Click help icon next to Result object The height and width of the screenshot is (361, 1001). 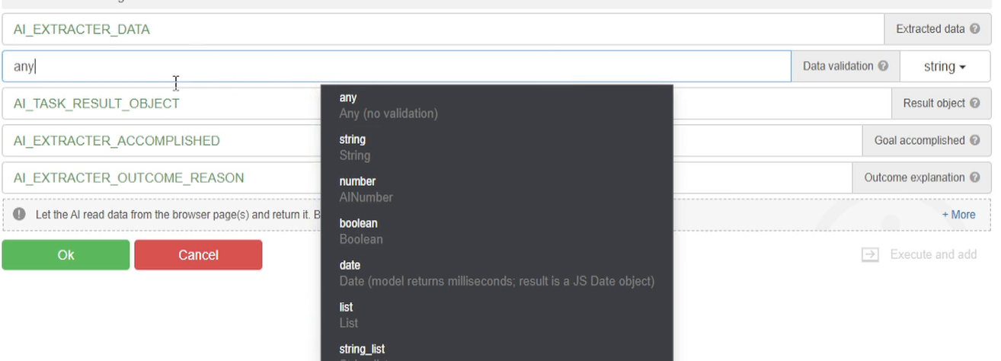pos(974,103)
